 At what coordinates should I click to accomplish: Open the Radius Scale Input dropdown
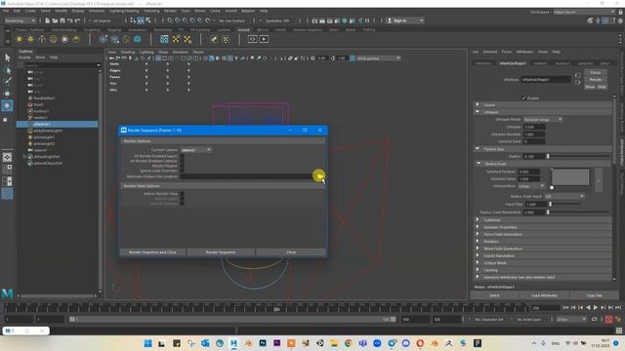pos(564,196)
